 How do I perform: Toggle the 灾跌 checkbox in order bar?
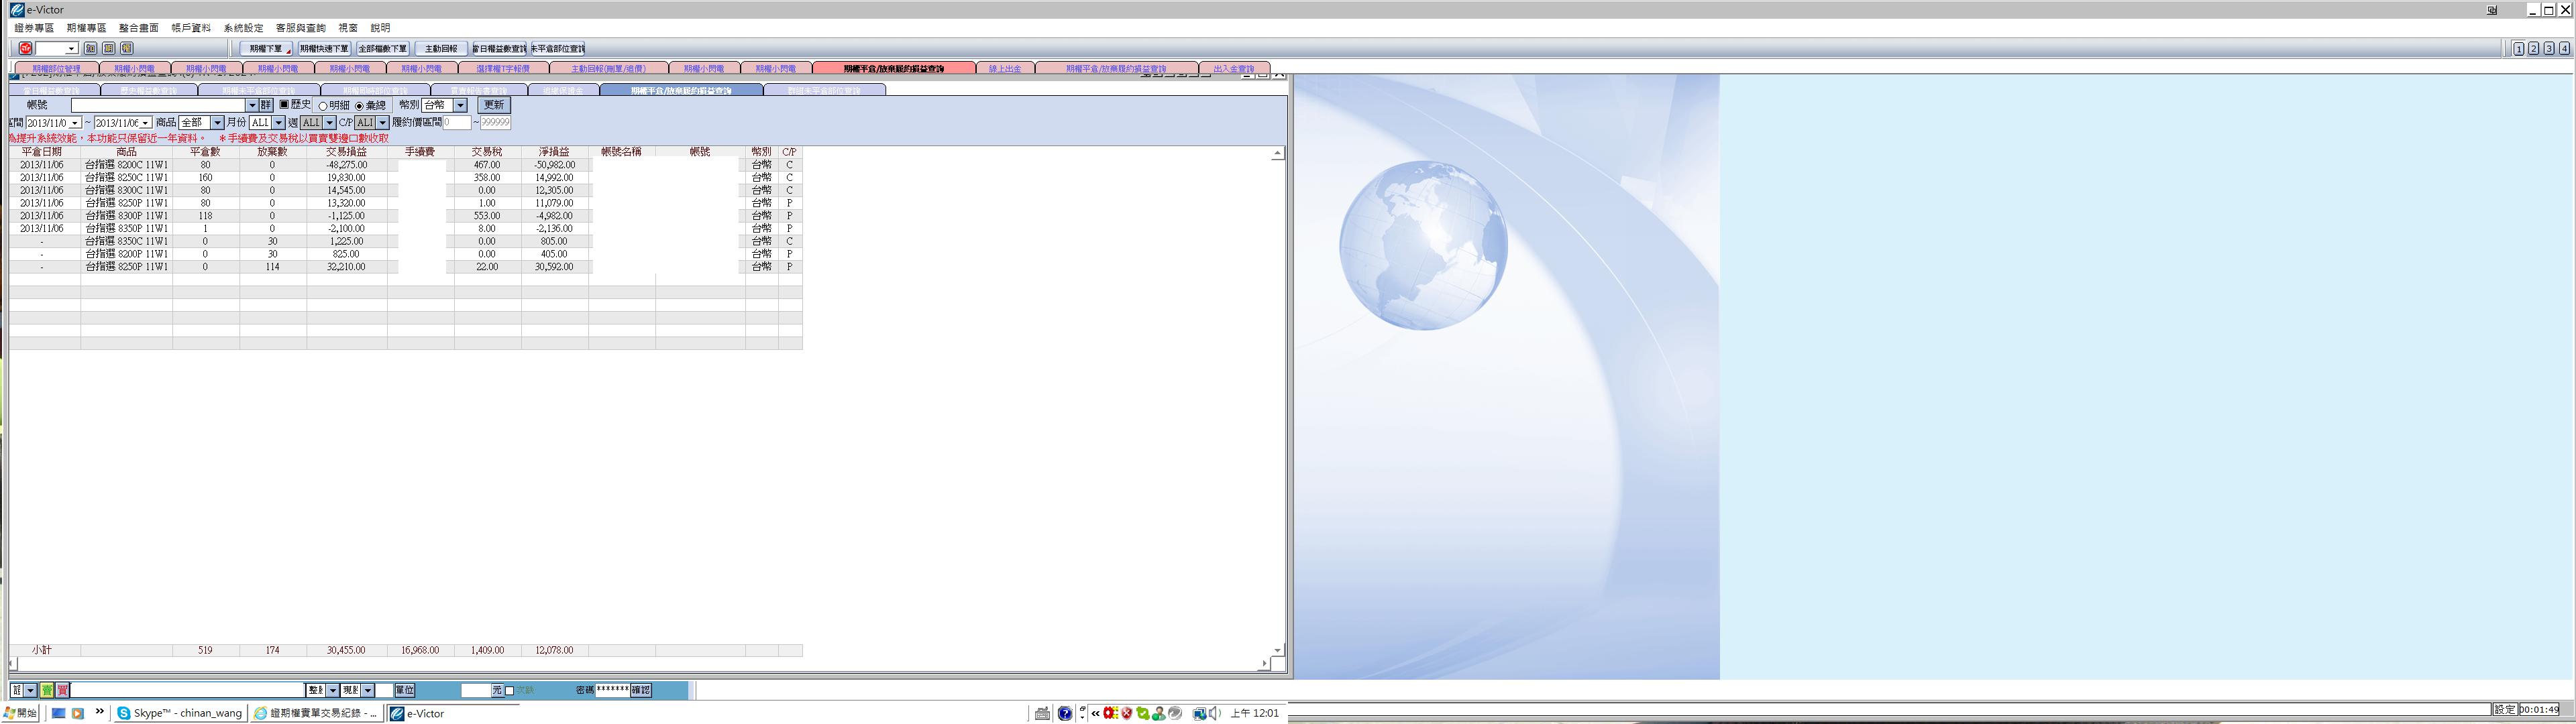pyautogui.click(x=509, y=691)
